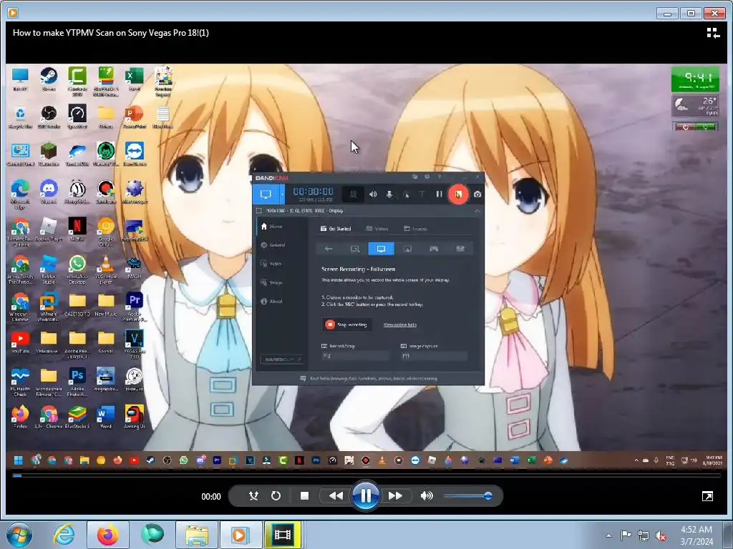Screen dimensions: 733x549
Task: Click the video seek progress bar
Action: [x=366, y=475]
